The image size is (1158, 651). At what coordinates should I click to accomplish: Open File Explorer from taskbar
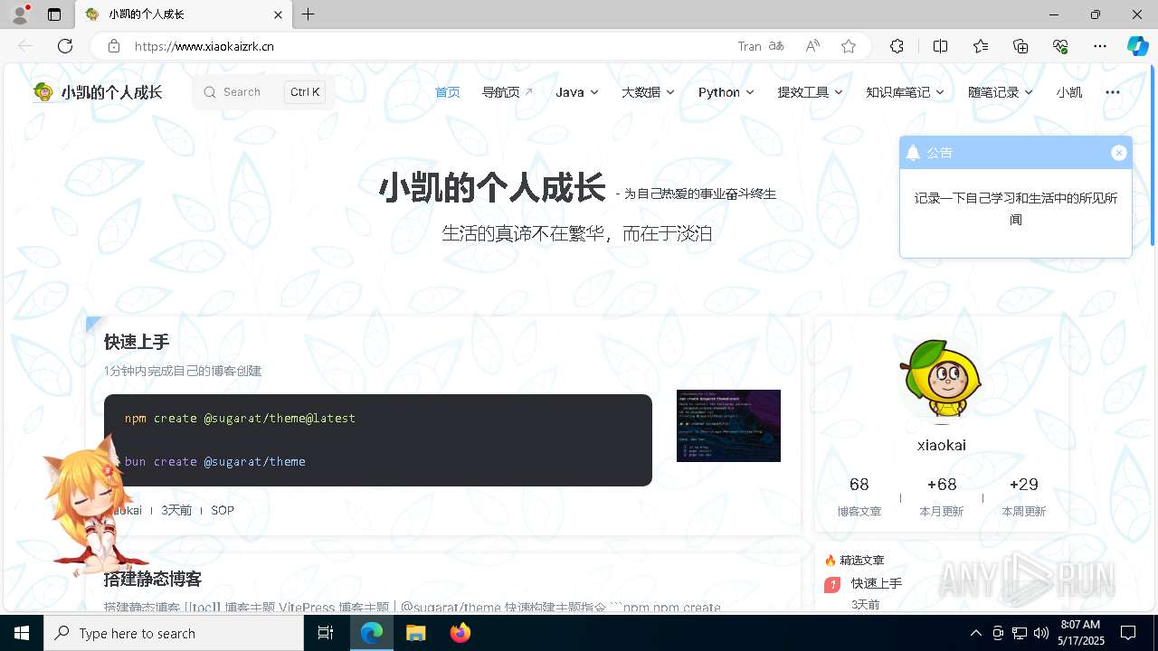(416, 633)
